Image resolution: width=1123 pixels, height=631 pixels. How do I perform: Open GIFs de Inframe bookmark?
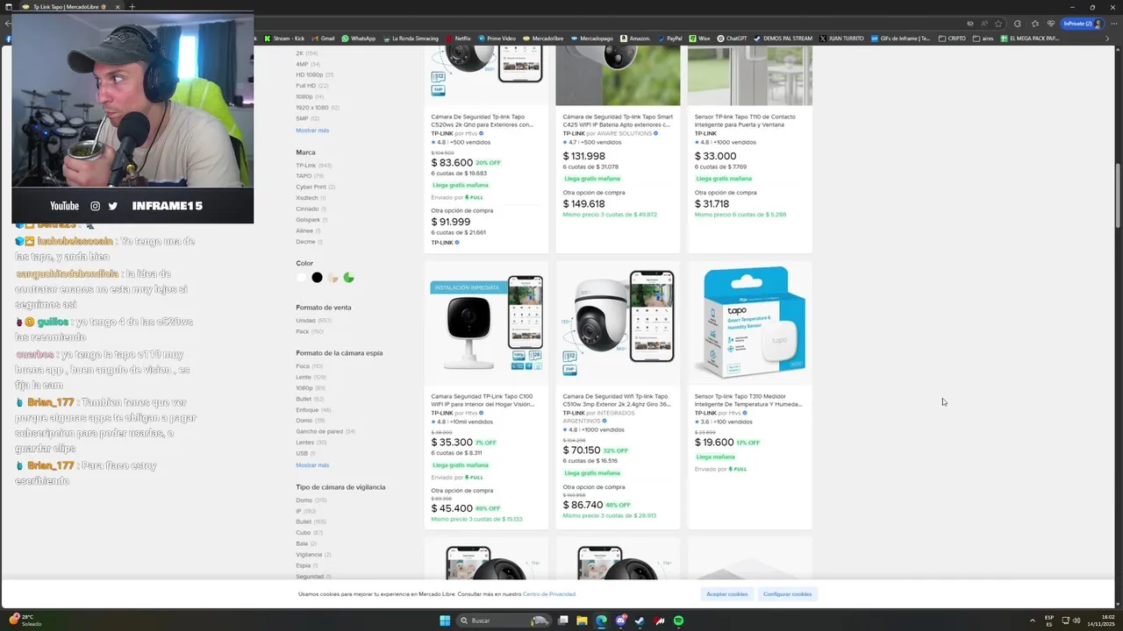tap(901, 39)
